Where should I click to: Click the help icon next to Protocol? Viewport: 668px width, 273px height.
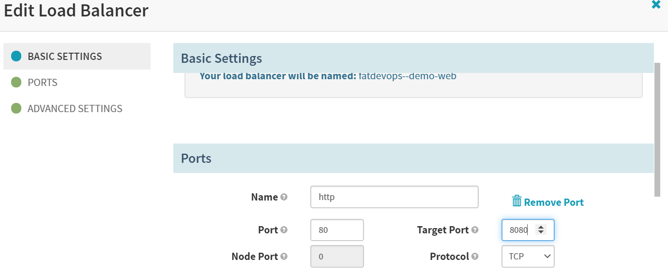[x=475, y=257]
